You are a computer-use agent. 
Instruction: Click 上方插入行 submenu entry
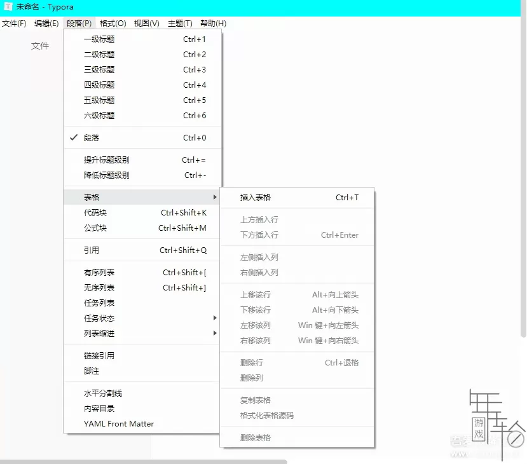pyautogui.click(x=297, y=220)
